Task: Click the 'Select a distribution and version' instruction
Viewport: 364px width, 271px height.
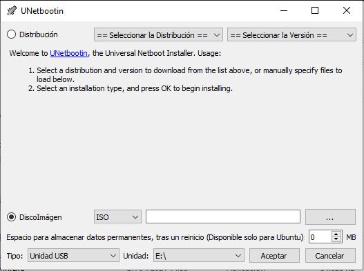Action: point(189,74)
